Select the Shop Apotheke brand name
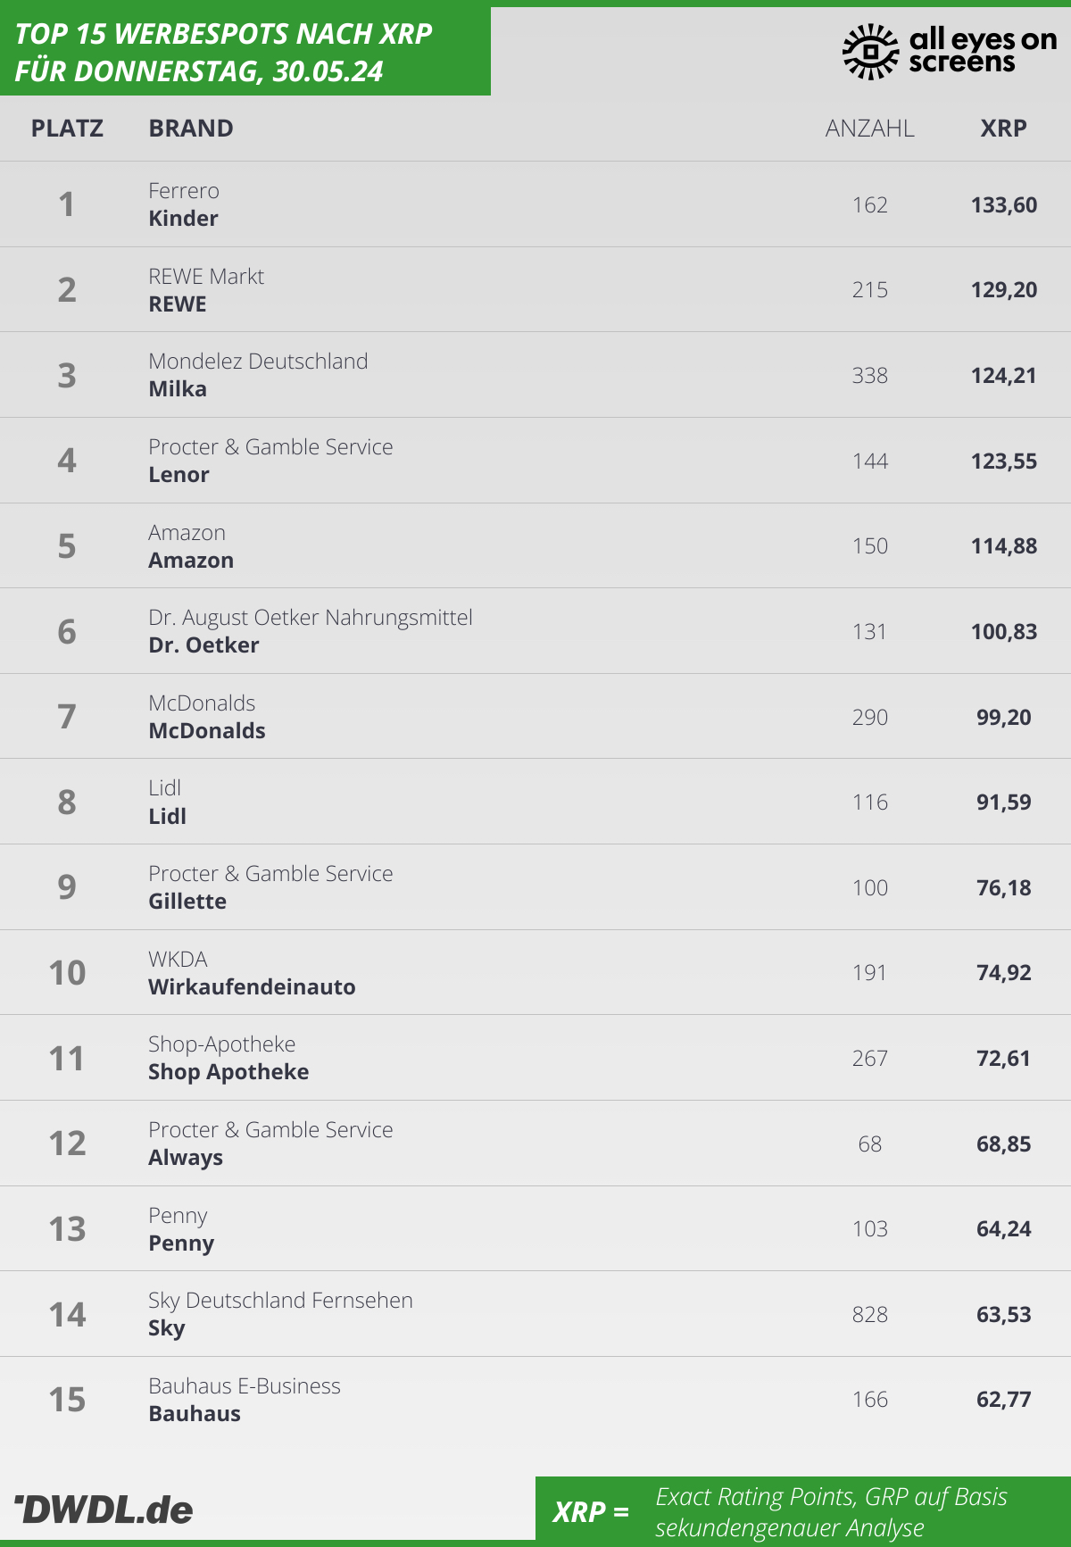 (x=228, y=1072)
